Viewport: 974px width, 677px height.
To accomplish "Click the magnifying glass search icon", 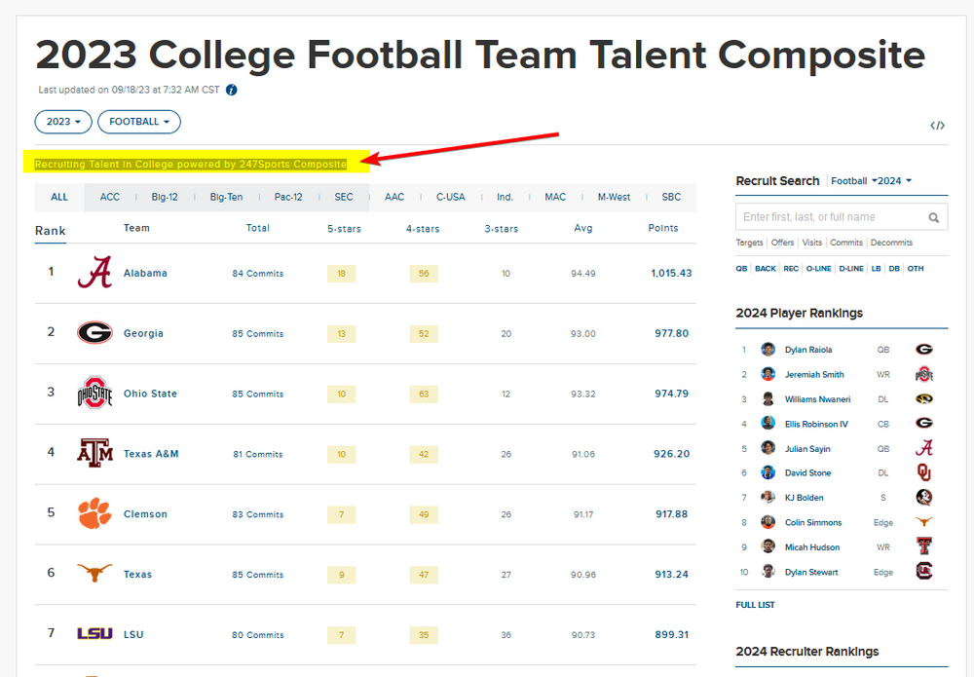I will (933, 217).
